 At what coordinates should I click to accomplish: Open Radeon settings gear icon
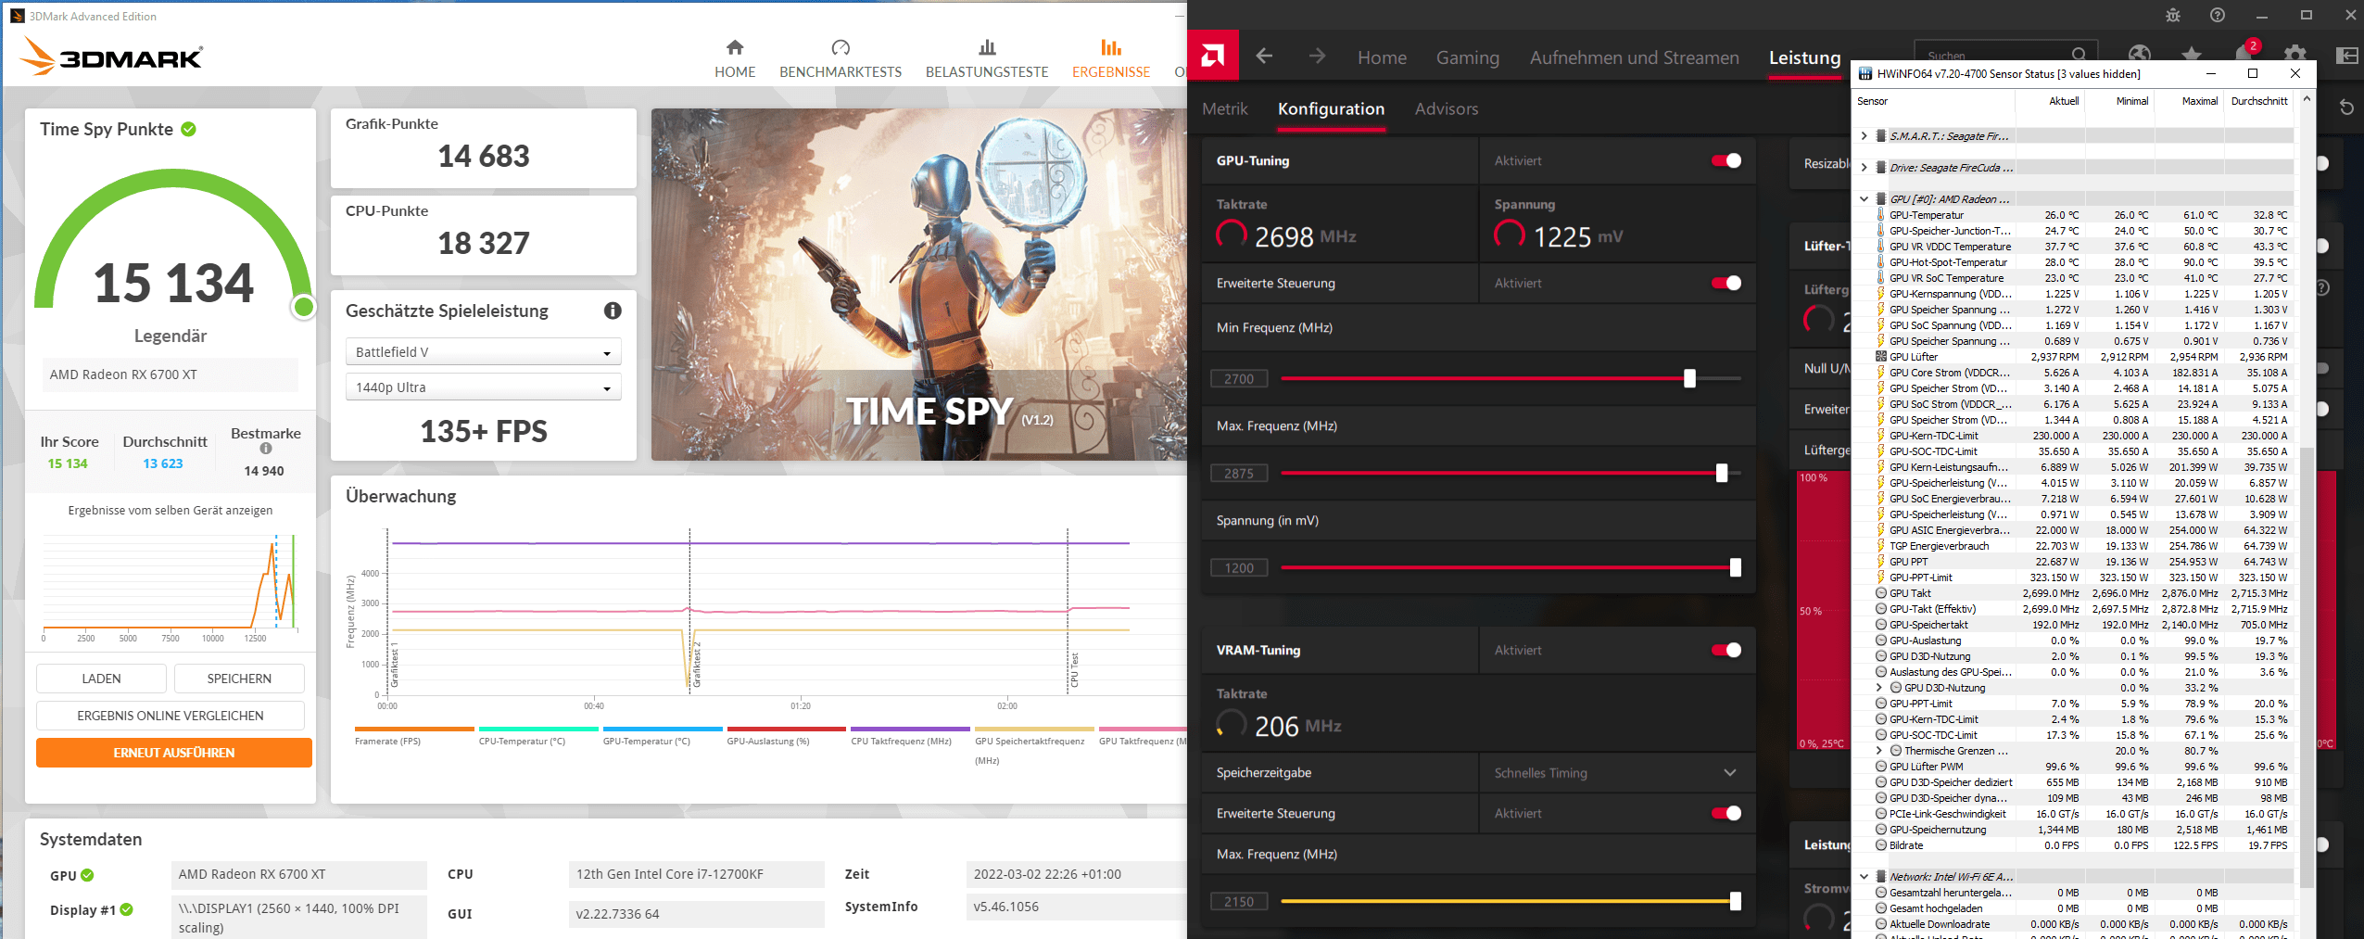2295,54
